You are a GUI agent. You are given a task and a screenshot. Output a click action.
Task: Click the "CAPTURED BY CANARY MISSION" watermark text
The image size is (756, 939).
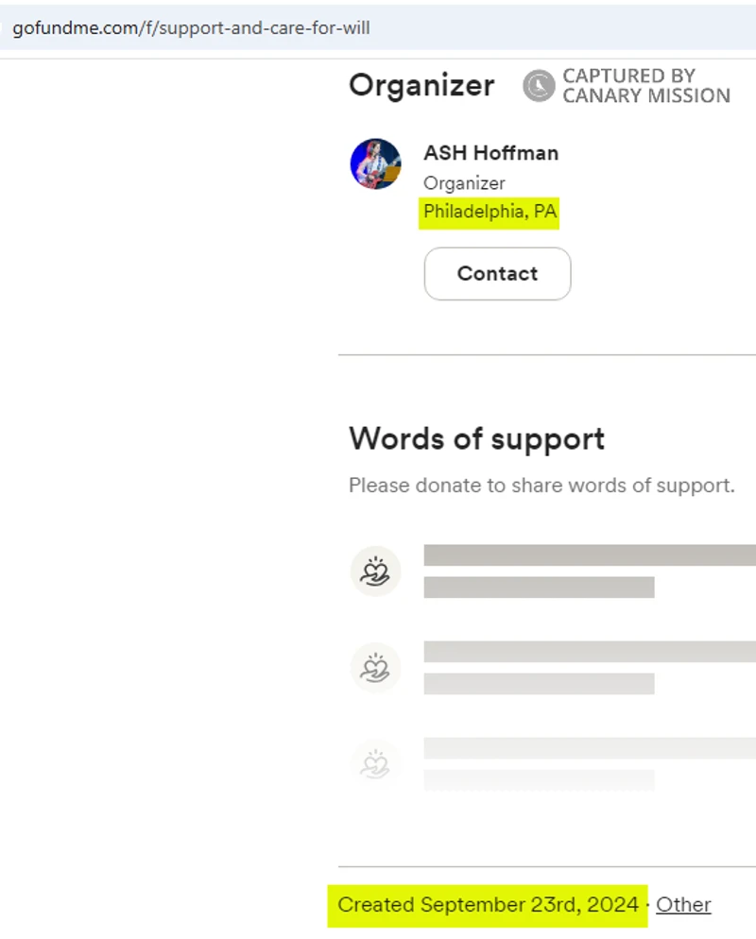(645, 86)
